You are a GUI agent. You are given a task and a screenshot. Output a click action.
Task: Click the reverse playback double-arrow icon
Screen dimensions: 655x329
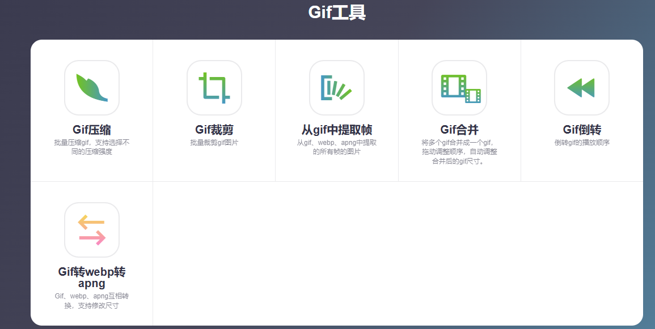click(x=582, y=88)
